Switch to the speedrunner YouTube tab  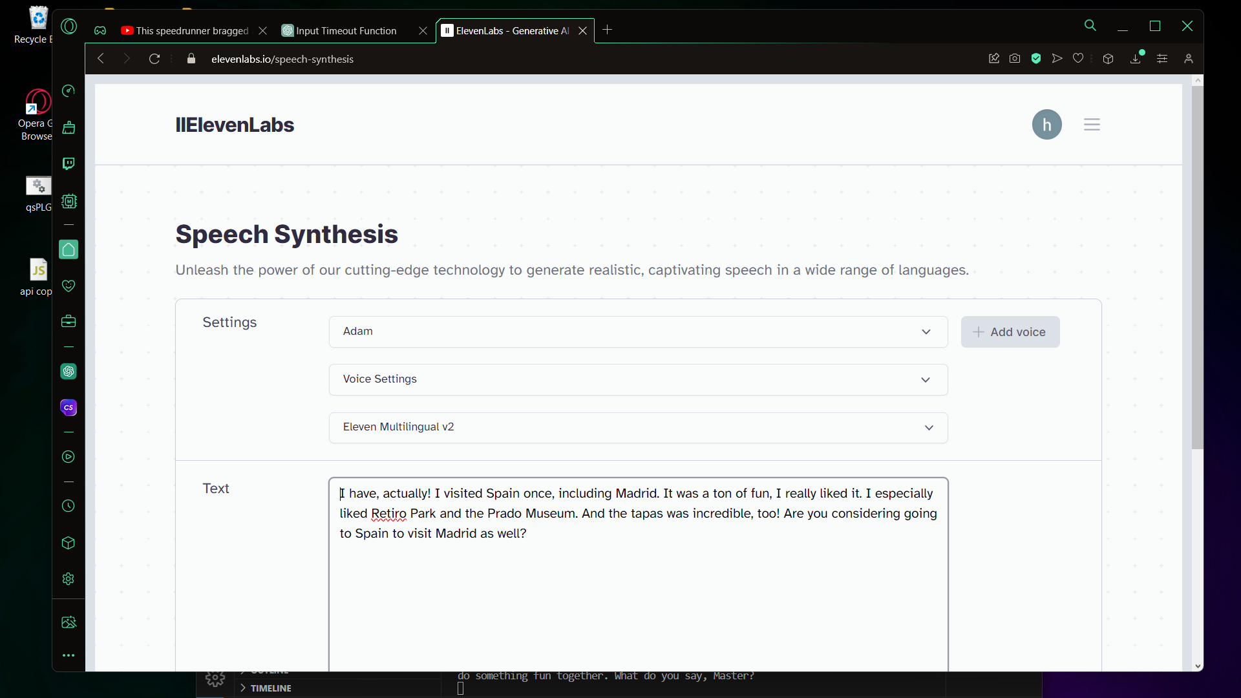192,31
